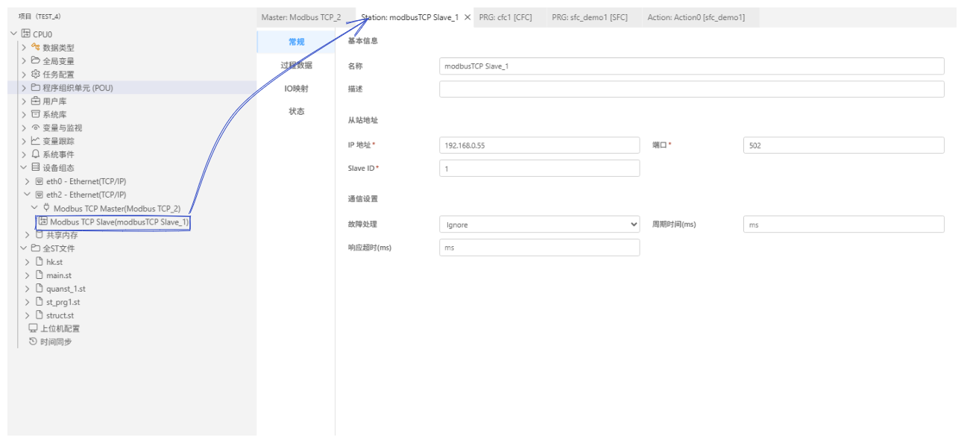Switch to PRG: sfc_demo1 [SFC] tab

[x=590, y=17]
